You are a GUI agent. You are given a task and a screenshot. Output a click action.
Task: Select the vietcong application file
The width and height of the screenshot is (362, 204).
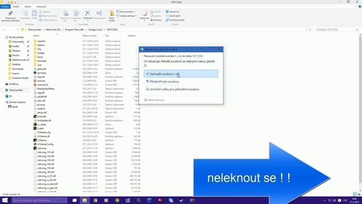click(41, 148)
